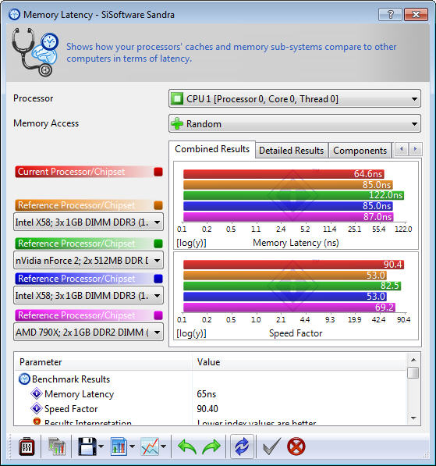This screenshot has width=436, height=466.
Task: Click the Speed Factor diamond icon
Action: click(37, 408)
